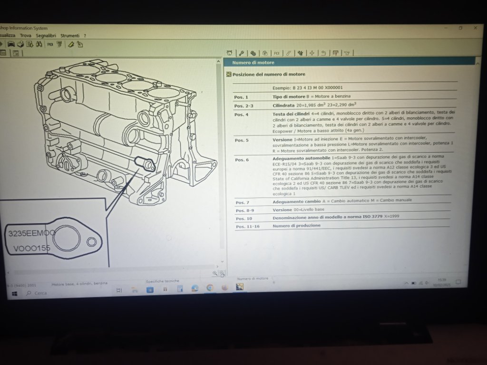Click the image view icon under the toolbar
Viewport: 487px width, 365px height.
click(16, 53)
